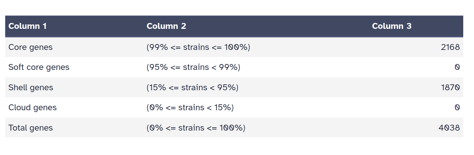Click the 0% <= strains <= 100% range
This screenshot has width=474, height=155.
(196, 128)
